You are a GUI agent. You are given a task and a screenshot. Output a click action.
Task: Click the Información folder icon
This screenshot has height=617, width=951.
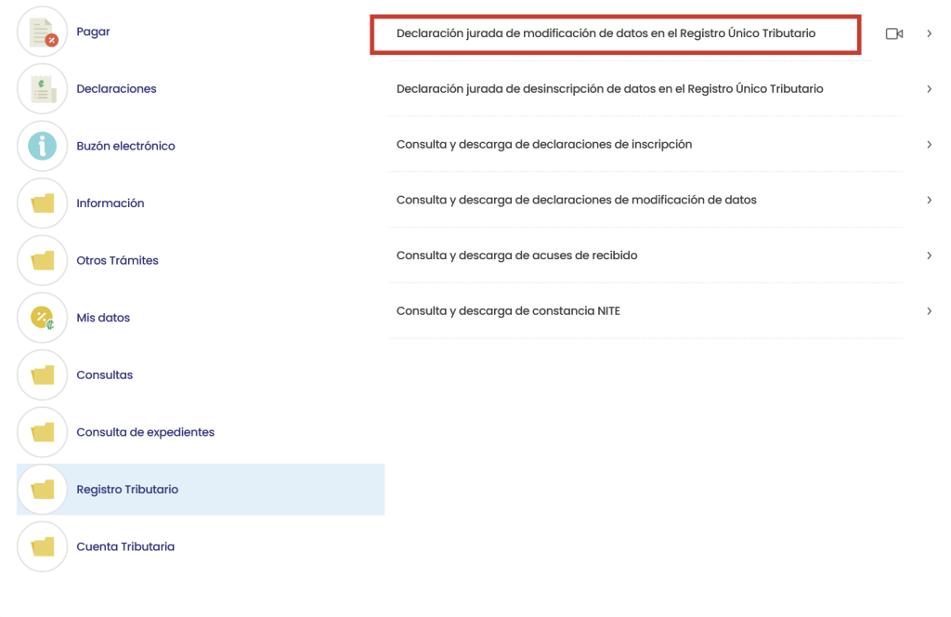pos(43,203)
